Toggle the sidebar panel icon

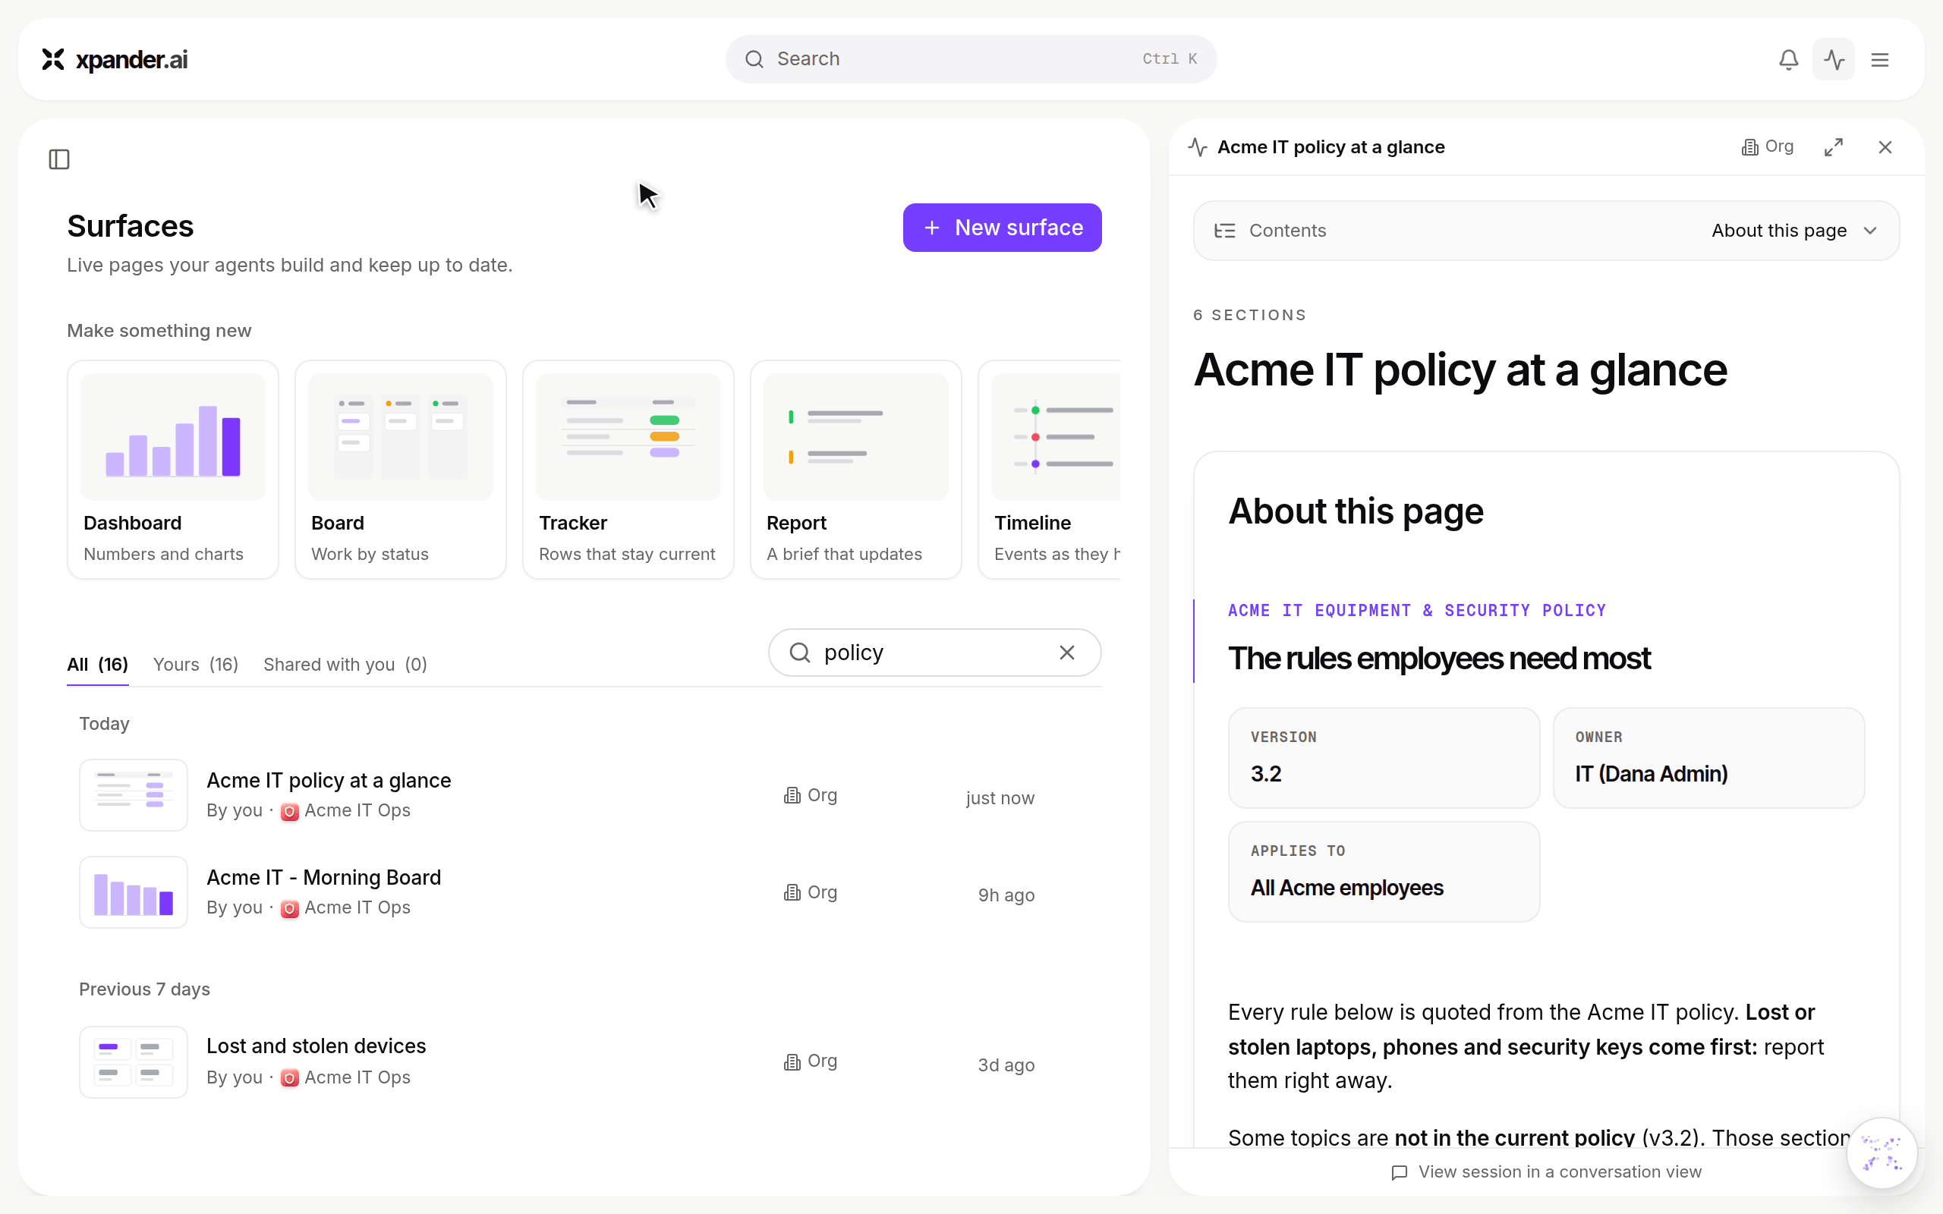coord(59,159)
